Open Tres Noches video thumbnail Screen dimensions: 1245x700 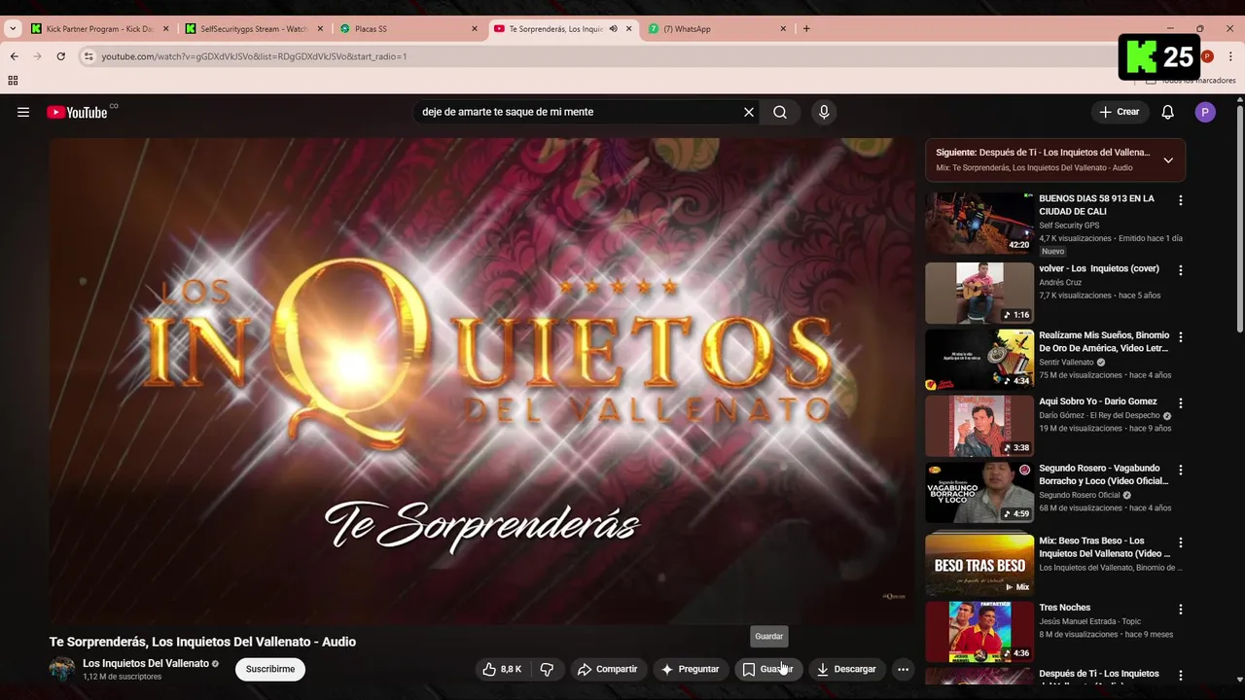click(979, 632)
